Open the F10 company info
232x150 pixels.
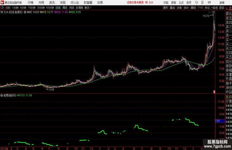pos(200,8)
